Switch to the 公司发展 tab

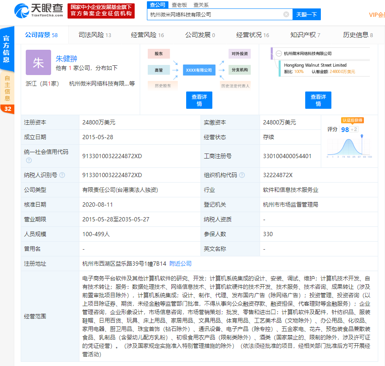click(x=200, y=35)
